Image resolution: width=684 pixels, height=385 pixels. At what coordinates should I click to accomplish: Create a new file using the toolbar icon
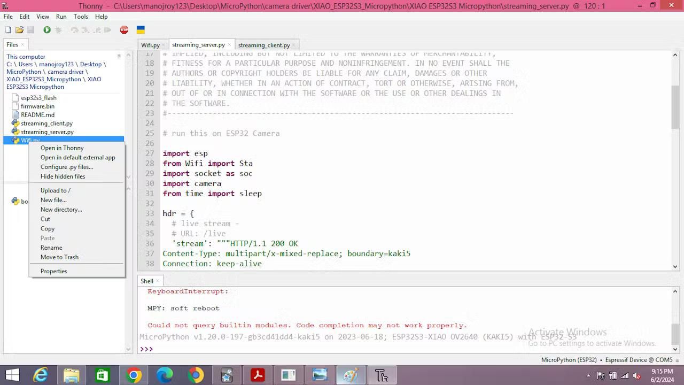[x=8, y=30]
